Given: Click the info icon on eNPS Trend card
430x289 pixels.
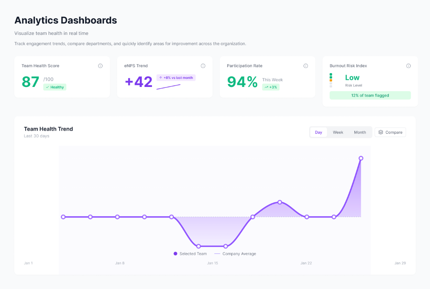Looking at the screenshot, I should (203, 66).
